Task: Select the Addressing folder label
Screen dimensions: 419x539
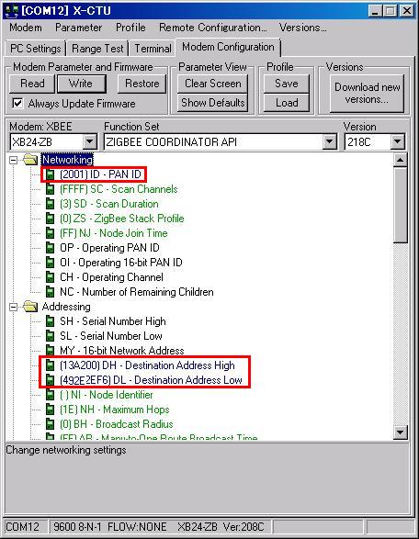Action: [x=66, y=307]
